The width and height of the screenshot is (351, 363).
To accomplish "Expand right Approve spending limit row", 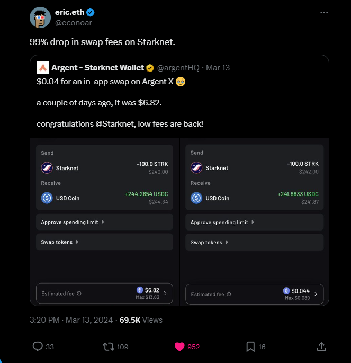I will click(x=222, y=222).
